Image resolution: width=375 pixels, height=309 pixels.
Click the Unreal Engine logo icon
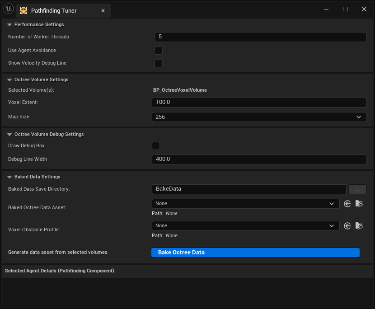click(x=9, y=9)
